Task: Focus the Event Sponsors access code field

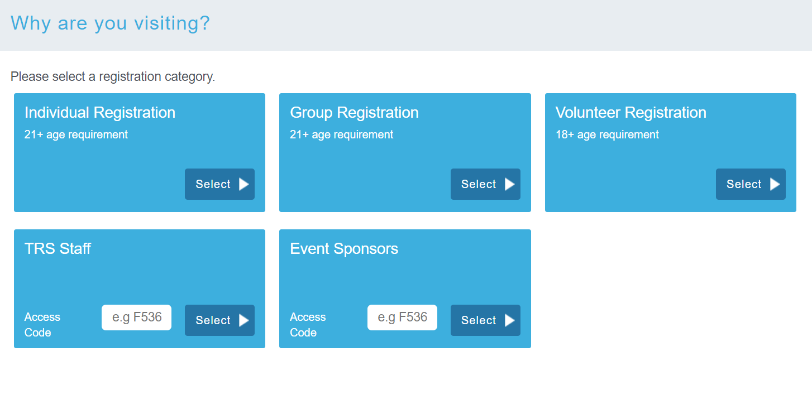Action: click(402, 318)
